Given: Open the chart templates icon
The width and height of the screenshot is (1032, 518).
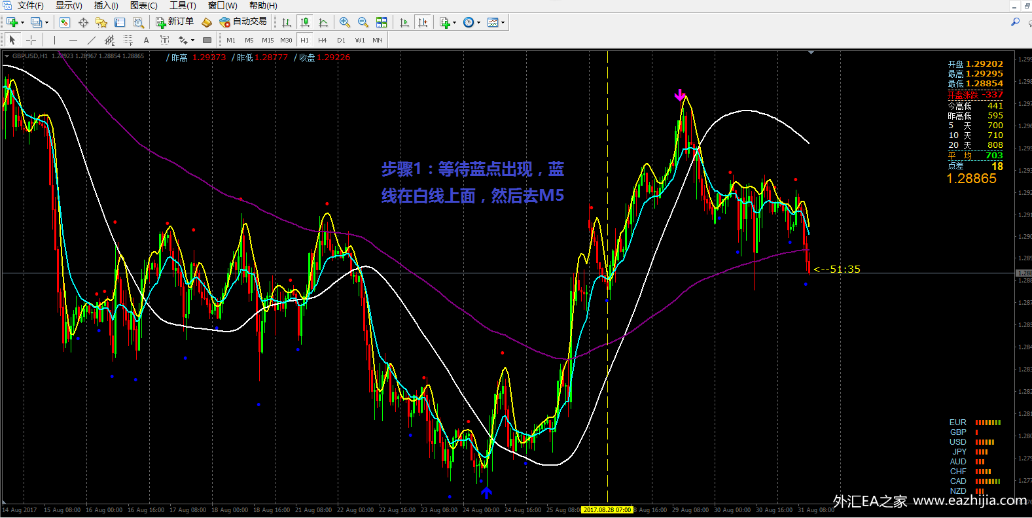Looking at the screenshot, I should pos(493,22).
